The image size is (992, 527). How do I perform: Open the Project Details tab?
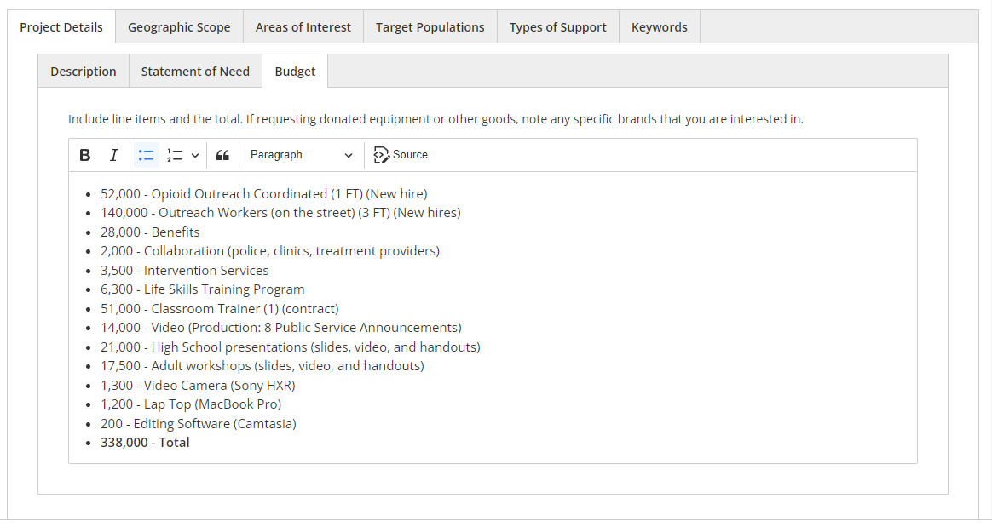tap(61, 27)
